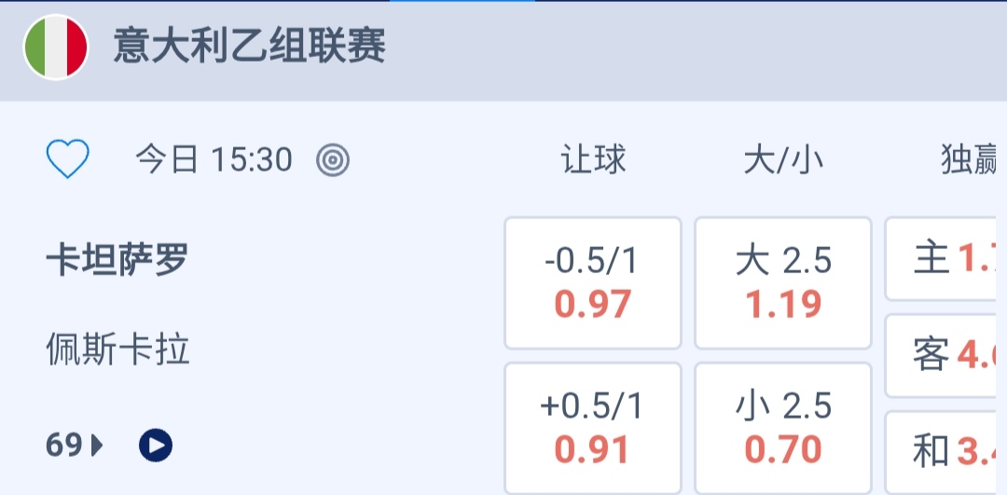Click the 今日 15:30 kickoff time

pos(214,160)
